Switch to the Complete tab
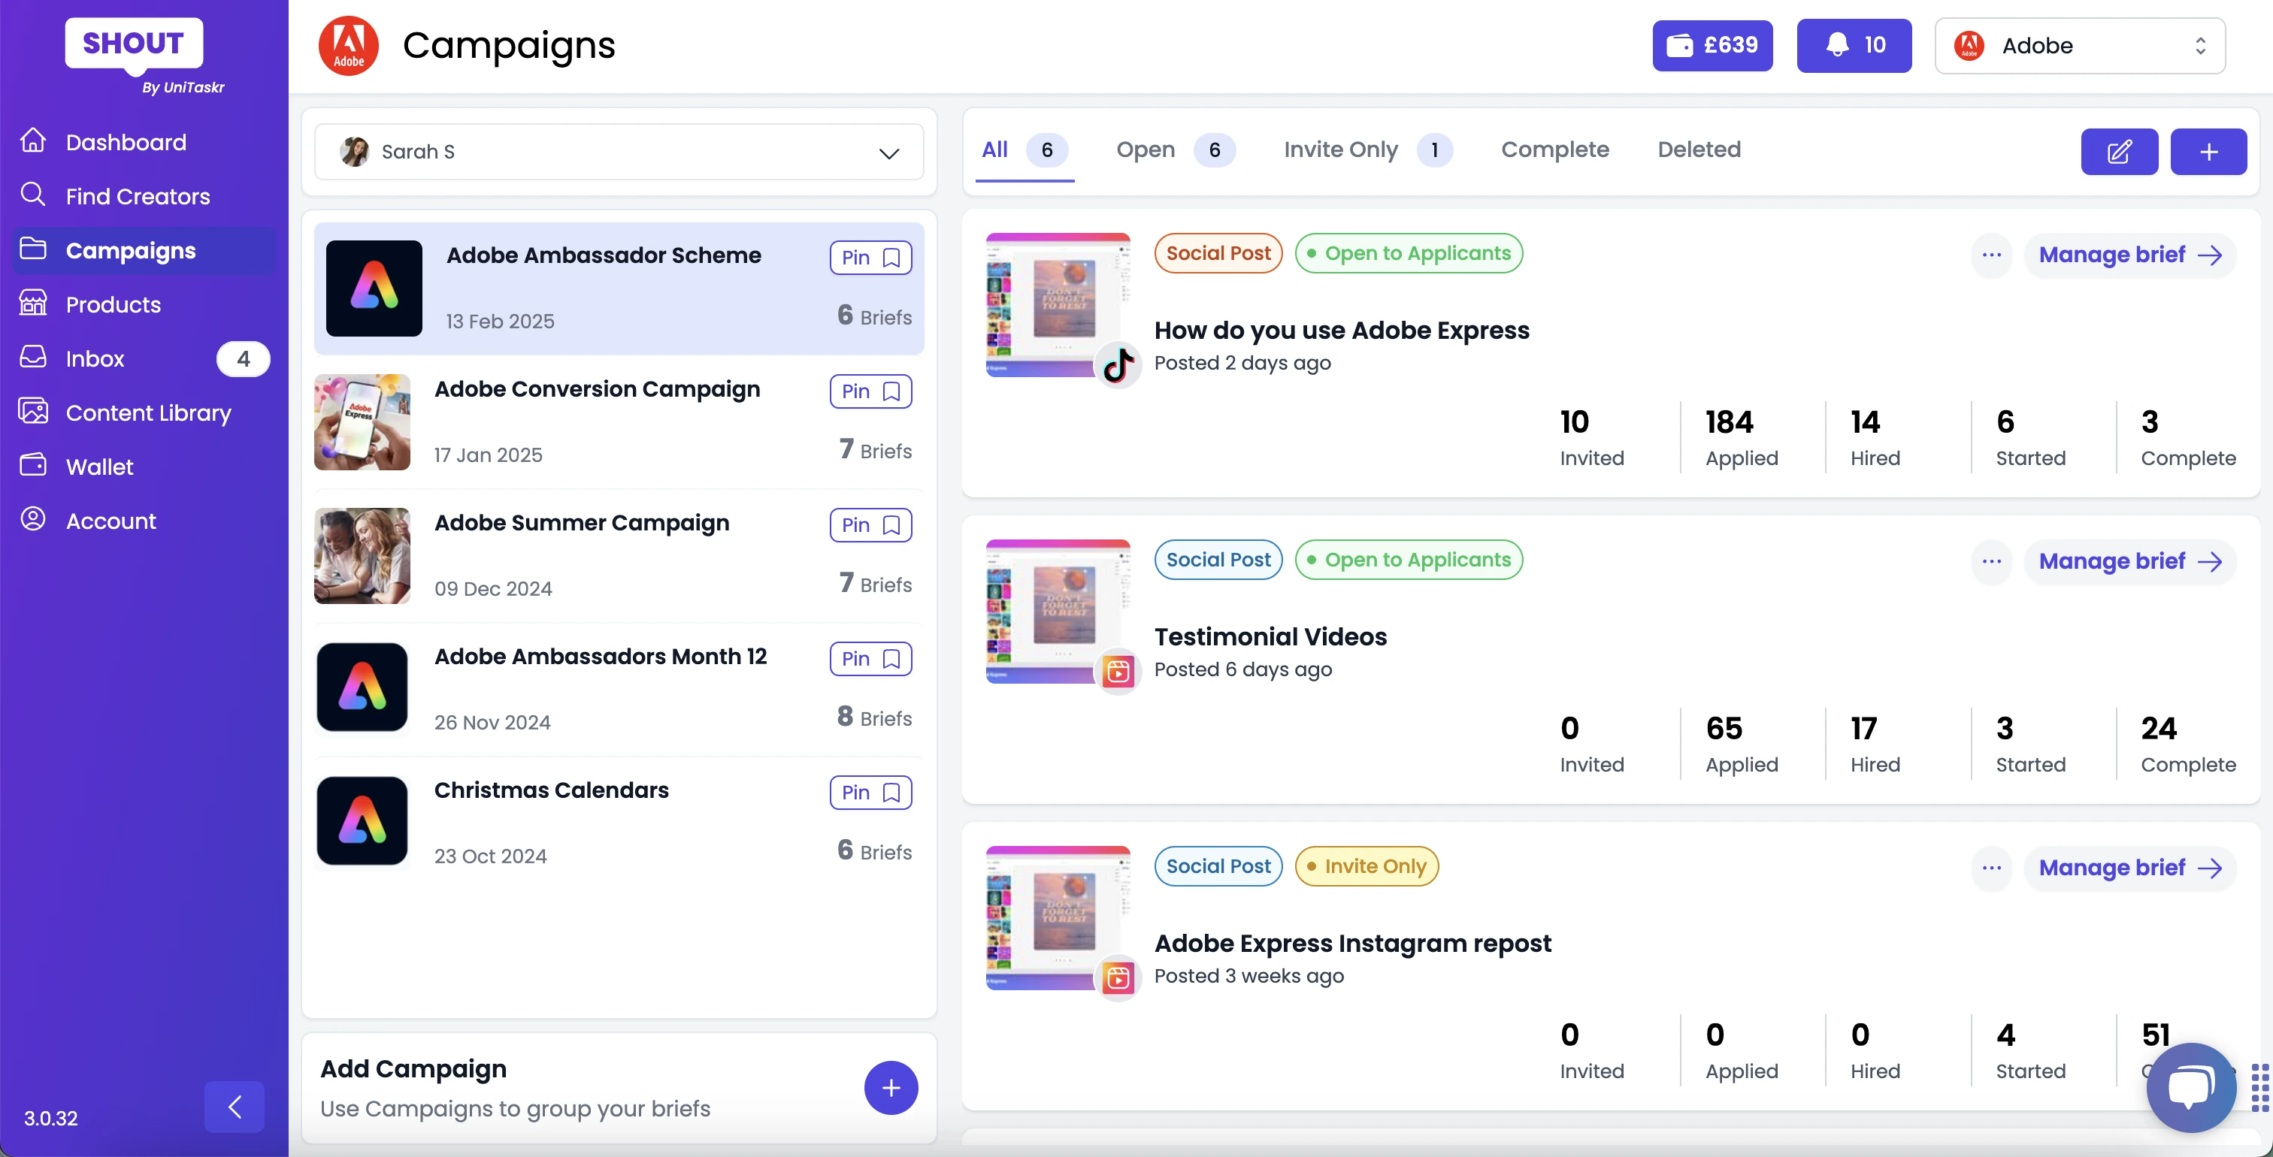This screenshot has height=1157, width=2273. pyautogui.click(x=1554, y=150)
